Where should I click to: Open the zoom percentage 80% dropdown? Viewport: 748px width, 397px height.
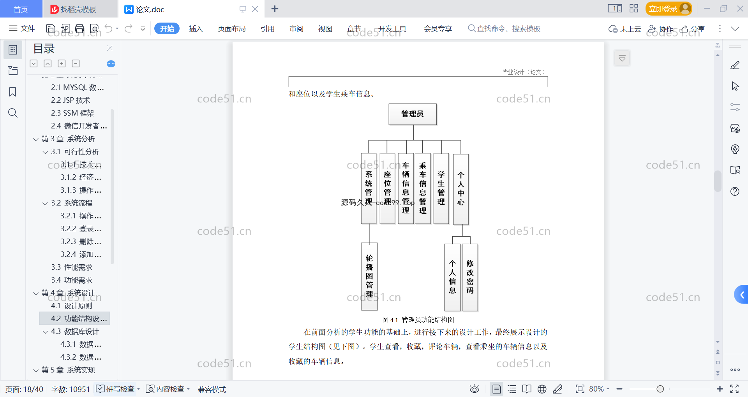(599, 389)
